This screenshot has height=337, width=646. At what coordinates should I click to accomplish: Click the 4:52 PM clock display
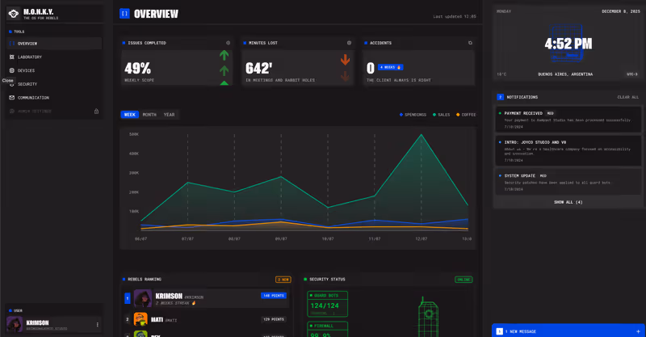568,44
